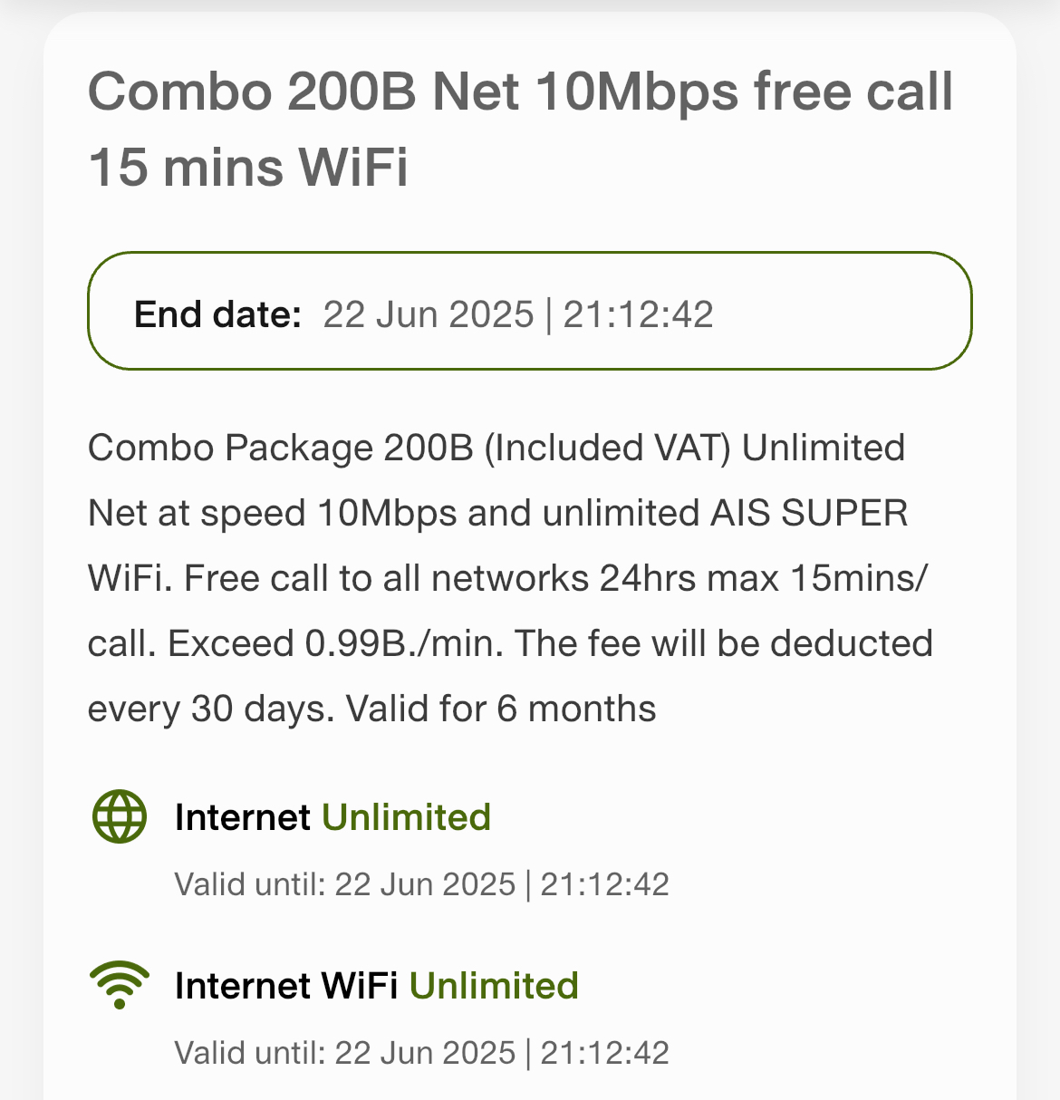Click the Combo Package description paragraph
This screenshot has height=1100, width=1060.
click(510, 578)
